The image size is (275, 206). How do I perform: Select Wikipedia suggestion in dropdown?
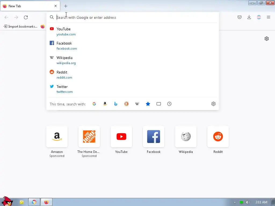point(133,60)
